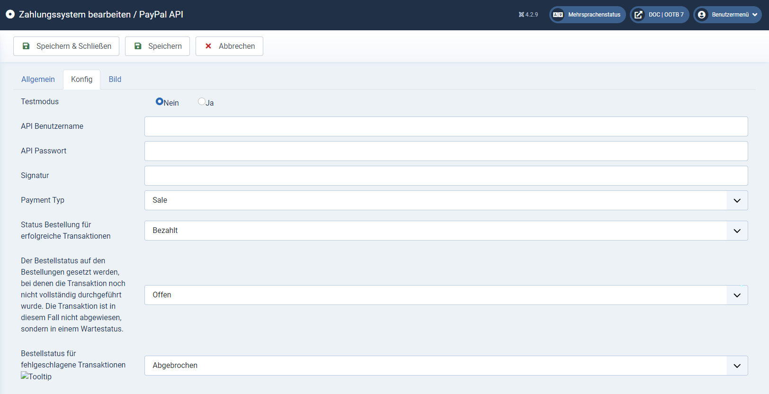Focus the Signatur input field
The width and height of the screenshot is (769, 394).
click(446, 176)
